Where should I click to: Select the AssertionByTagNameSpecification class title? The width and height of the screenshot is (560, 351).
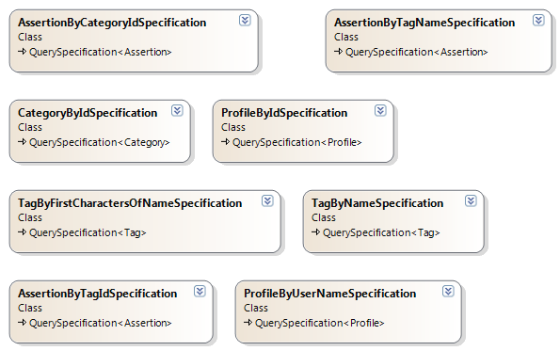(424, 23)
